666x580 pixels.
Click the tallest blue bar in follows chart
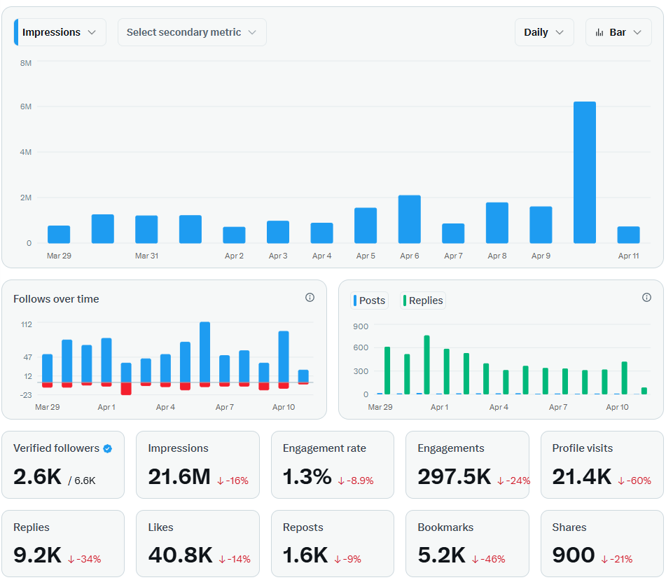[204, 352]
